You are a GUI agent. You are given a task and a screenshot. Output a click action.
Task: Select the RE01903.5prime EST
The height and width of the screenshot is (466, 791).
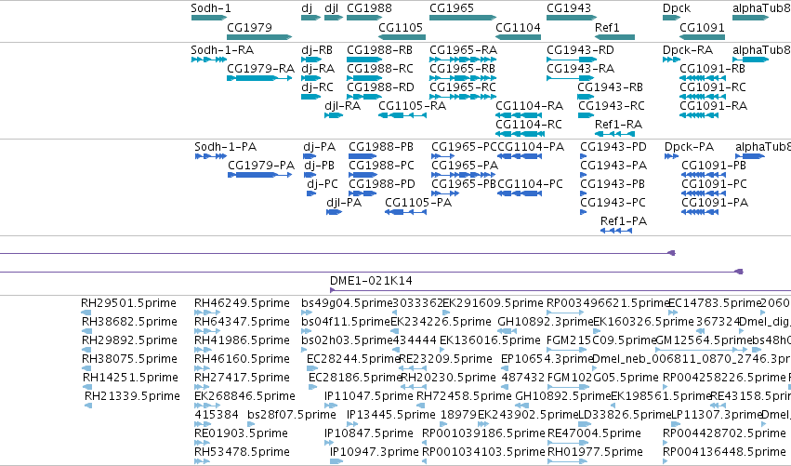[202, 443]
